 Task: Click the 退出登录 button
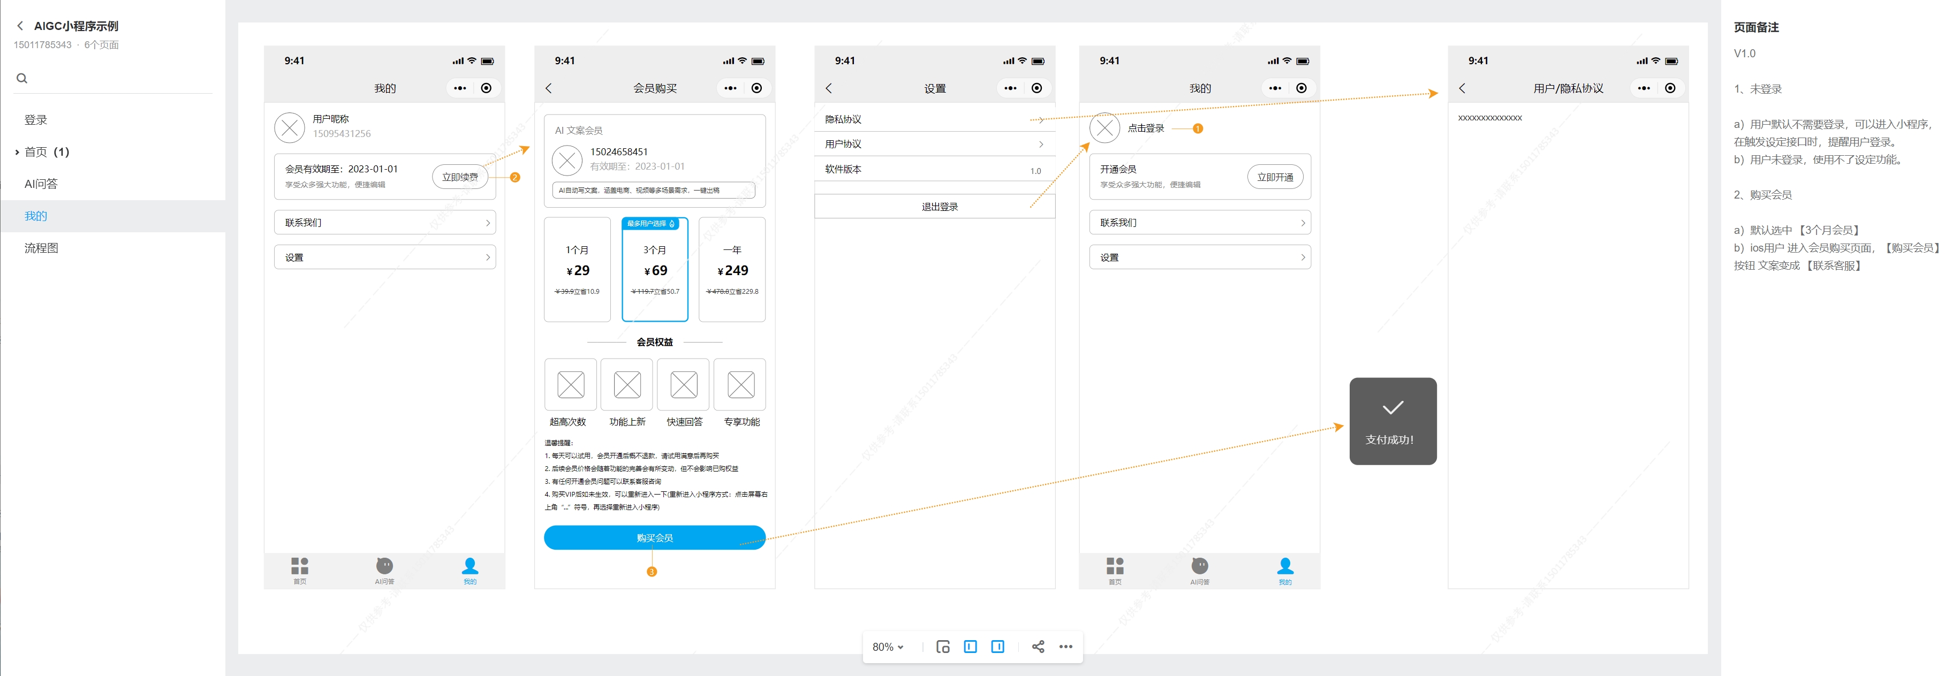[x=935, y=207]
